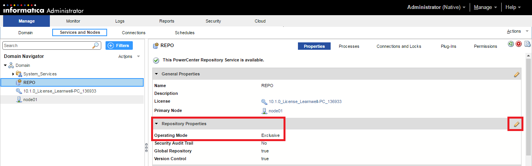Collapse the Domain tree node
This screenshot has width=532, height=166.
click(x=5, y=65)
